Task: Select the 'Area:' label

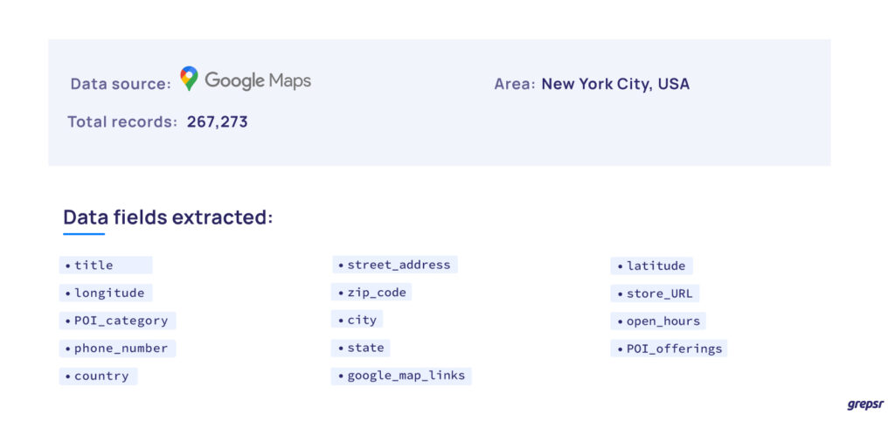Action: (x=515, y=85)
